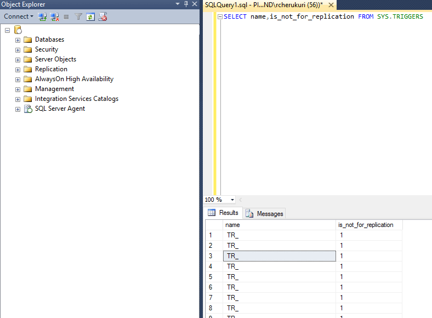Click the name cell in row 3

point(280,256)
